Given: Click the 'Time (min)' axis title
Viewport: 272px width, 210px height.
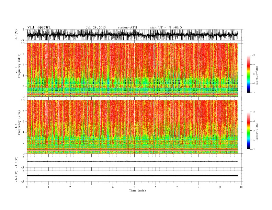Looking at the screenshot, I should (137, 190).
